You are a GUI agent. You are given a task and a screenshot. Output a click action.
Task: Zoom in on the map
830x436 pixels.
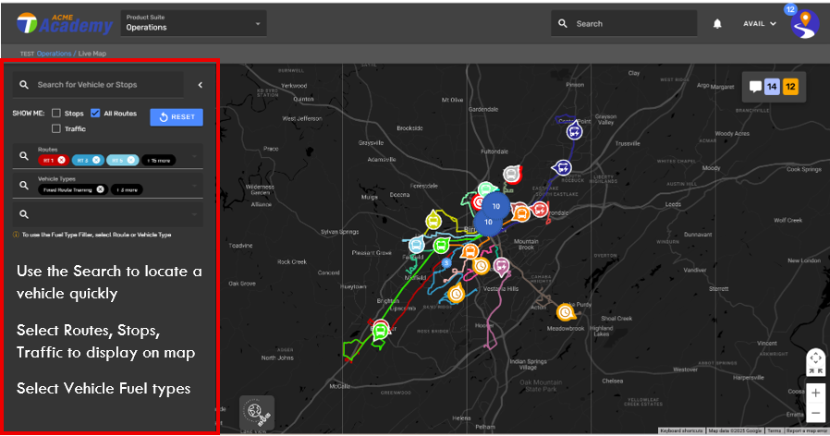[x=815, y=393]
